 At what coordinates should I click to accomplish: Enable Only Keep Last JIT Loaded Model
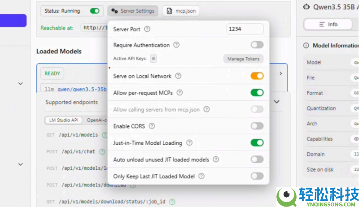pyautogui.click(x=257, y=176)
